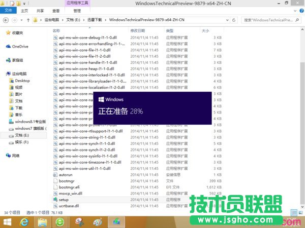Open the Windows Start button
Viewport: 305px width, 228px height.
point(7,222)
